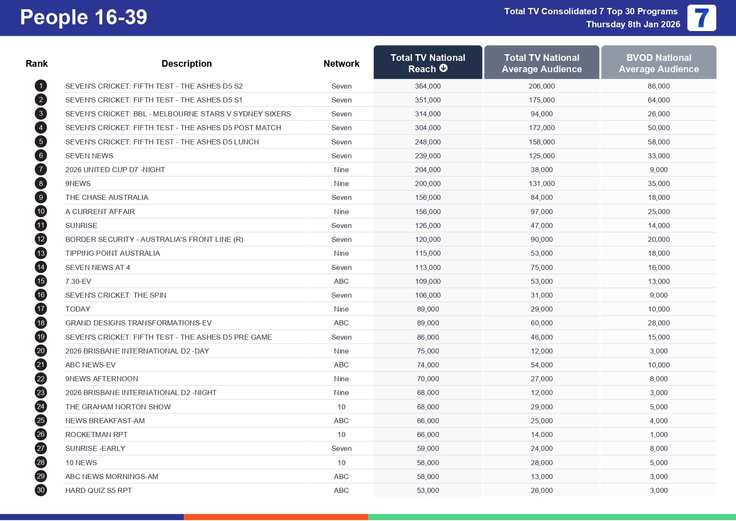Open the Rank column header options

coord(37,63)
